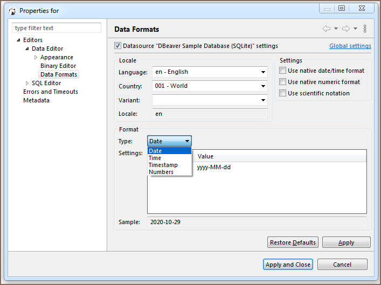Open the three-dot view menu icon
381x285 pixels.
(365, 29)
